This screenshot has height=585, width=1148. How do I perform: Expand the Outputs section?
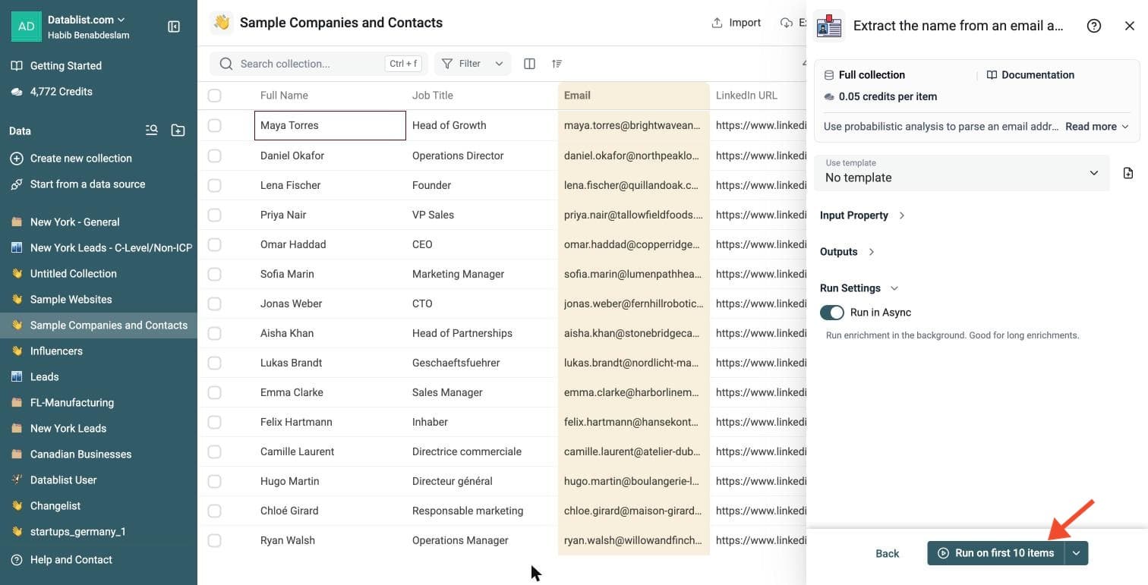(847, 252)
